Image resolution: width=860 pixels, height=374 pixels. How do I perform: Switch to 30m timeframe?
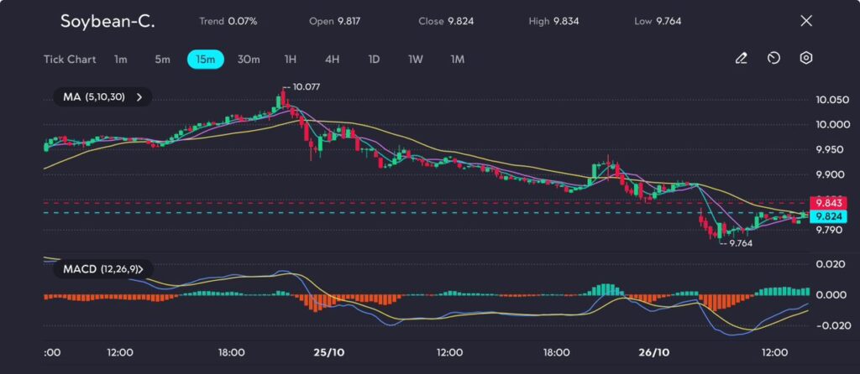coord(249,60)
